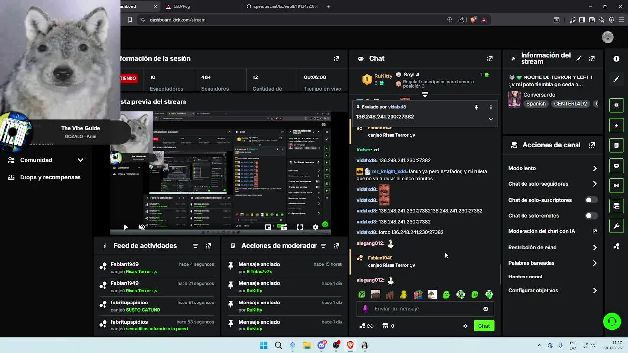Pop out the Feed de actividades panel
The image size is (628, 353).
[x=209, y=246]
